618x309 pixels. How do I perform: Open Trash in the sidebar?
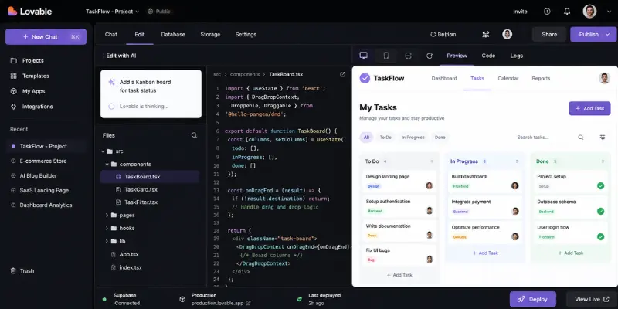[22, 271]
